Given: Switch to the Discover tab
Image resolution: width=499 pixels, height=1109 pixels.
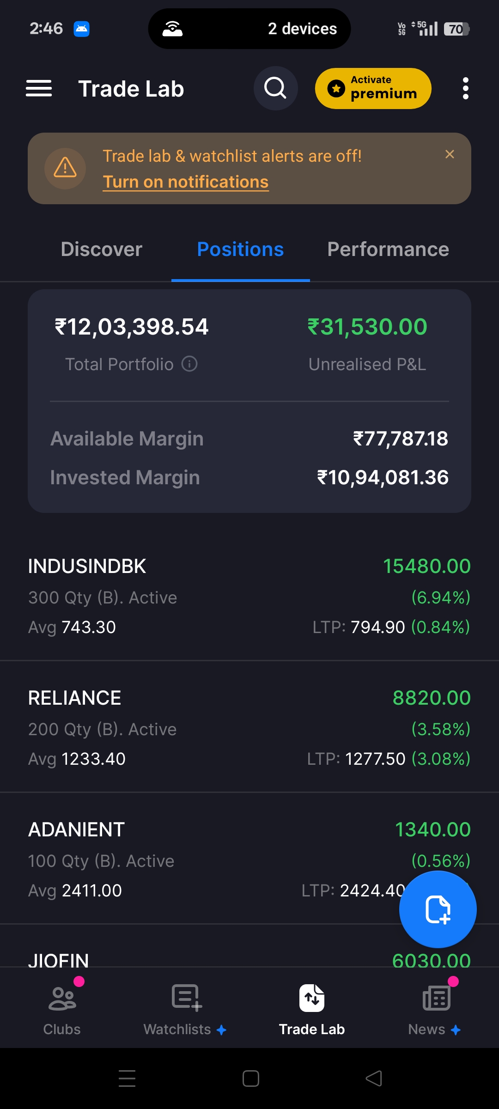Looking at the screenshot, I should click(102, 250).
